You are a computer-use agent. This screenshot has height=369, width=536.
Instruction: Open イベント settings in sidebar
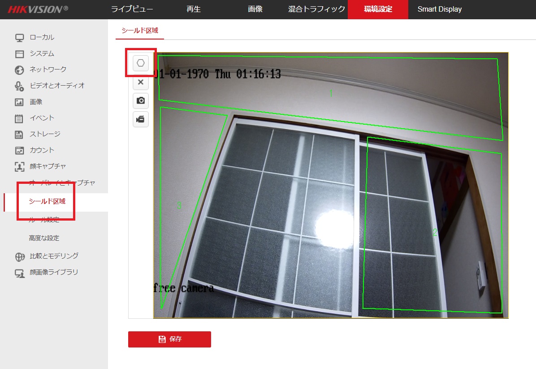tap(42, 118)
